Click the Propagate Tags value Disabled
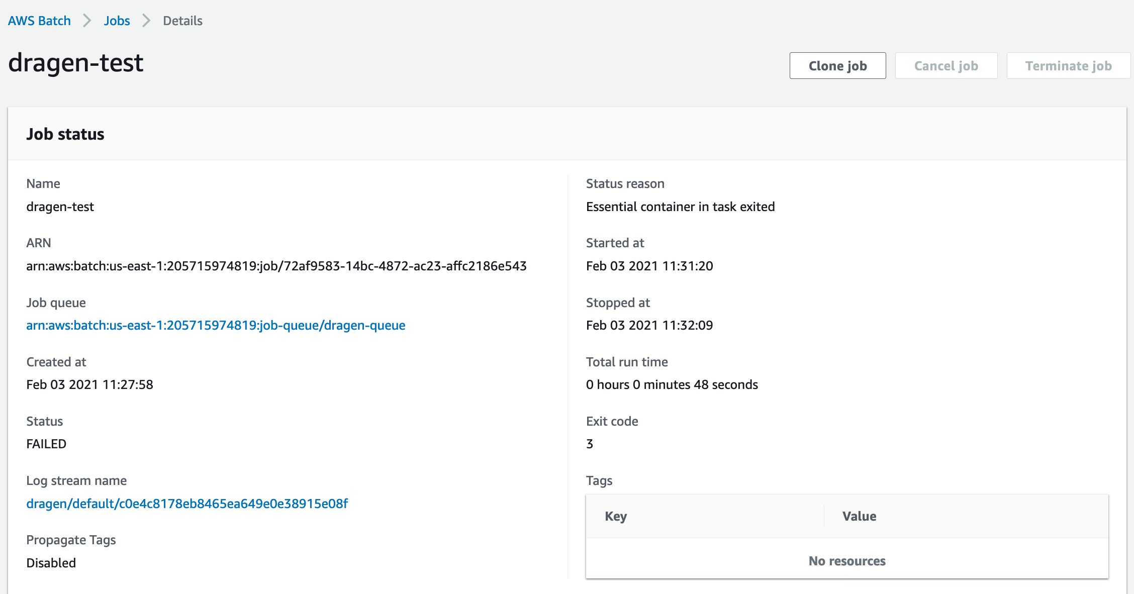 click(51, 563)
